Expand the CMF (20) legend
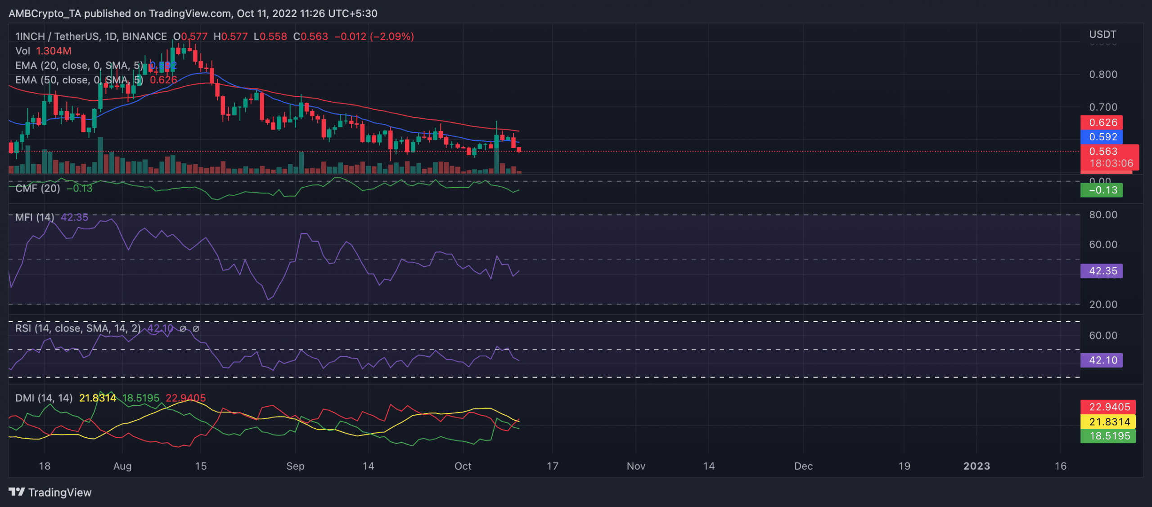 point(36,188)
